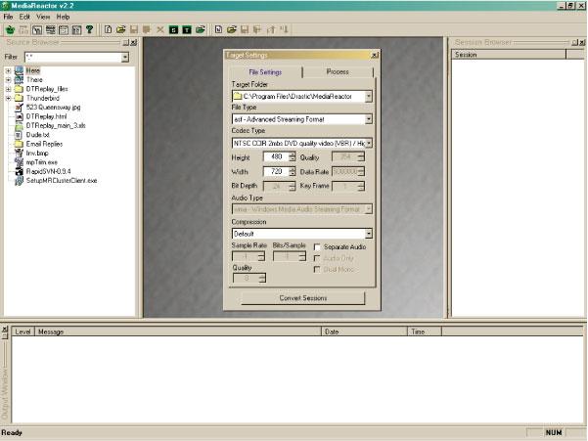Toggle the Dual Mono checkbox
Screen dimensions: 588x441
[x=317, y=270]
